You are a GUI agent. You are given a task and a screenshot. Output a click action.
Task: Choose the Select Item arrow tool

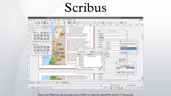pyautogui.click(x=69, y=22)
